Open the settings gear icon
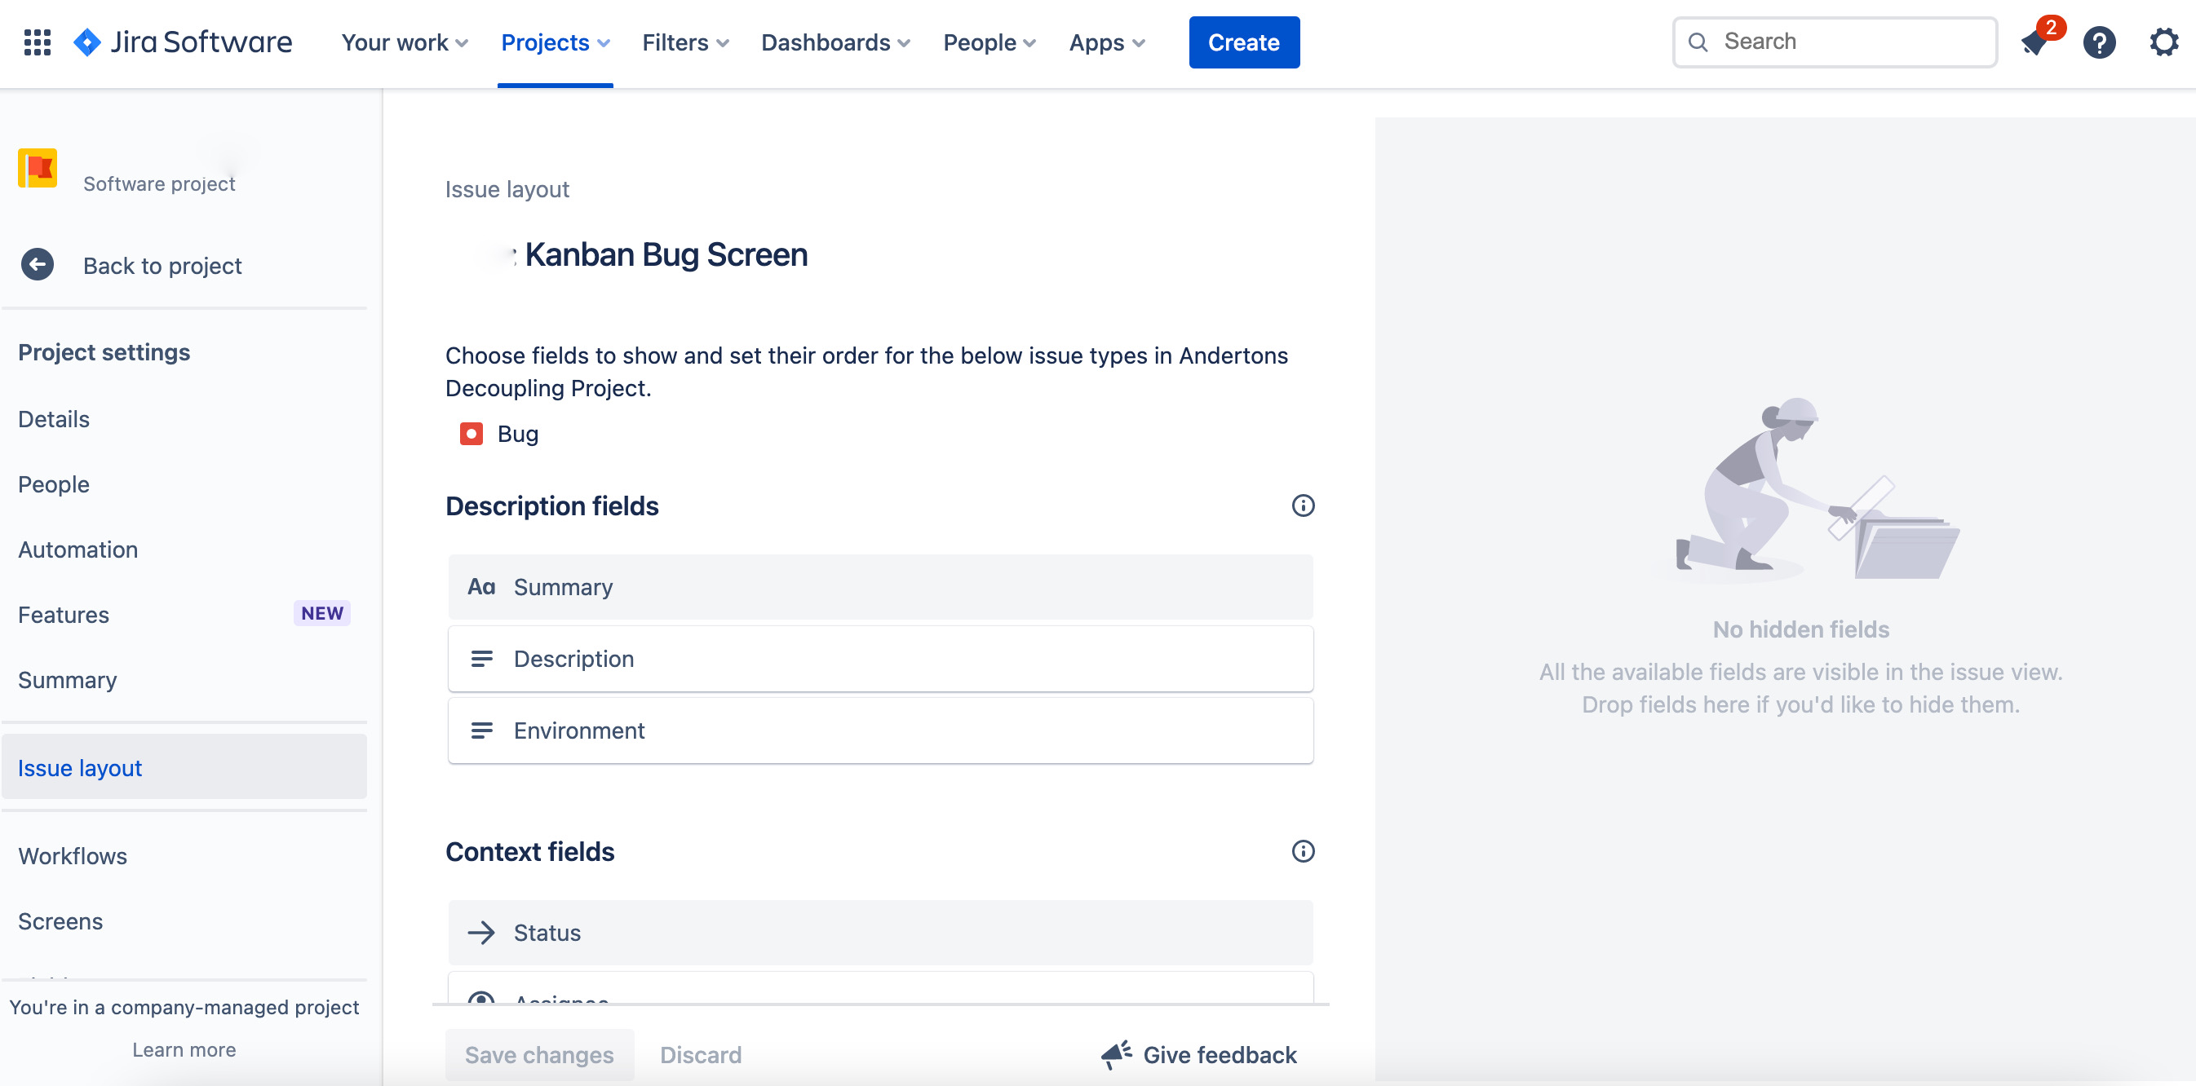The height and width of the screenshot is (1086, 2196). pos(2163,42)
